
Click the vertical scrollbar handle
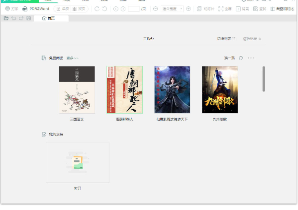point(264,79)
